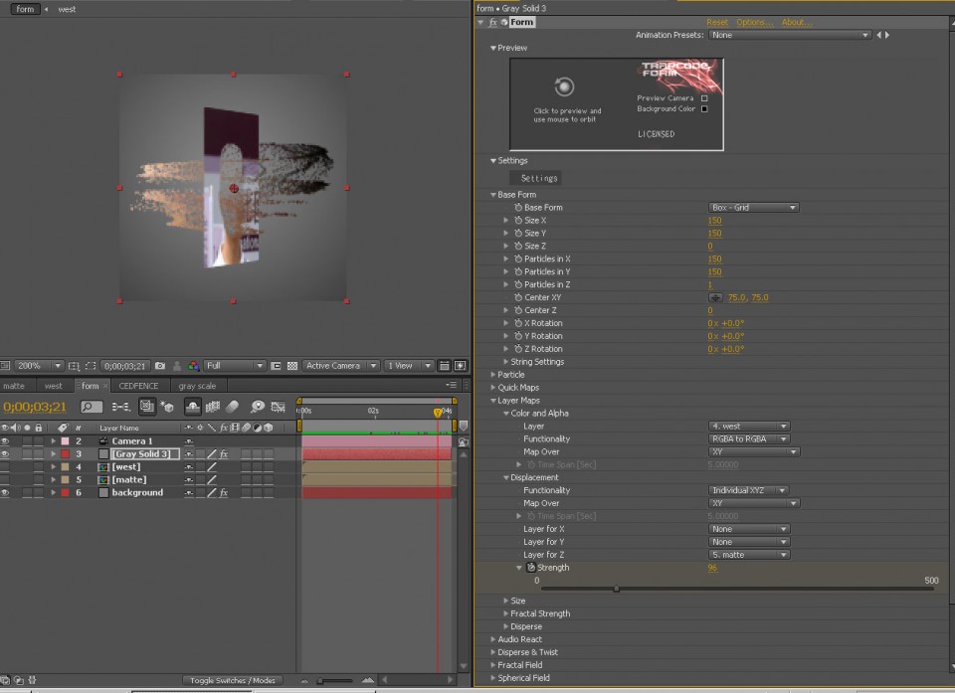Click the Size X stopwatch icon
The height and width of the screenshot is (693, 955).
tap(518, 221)
